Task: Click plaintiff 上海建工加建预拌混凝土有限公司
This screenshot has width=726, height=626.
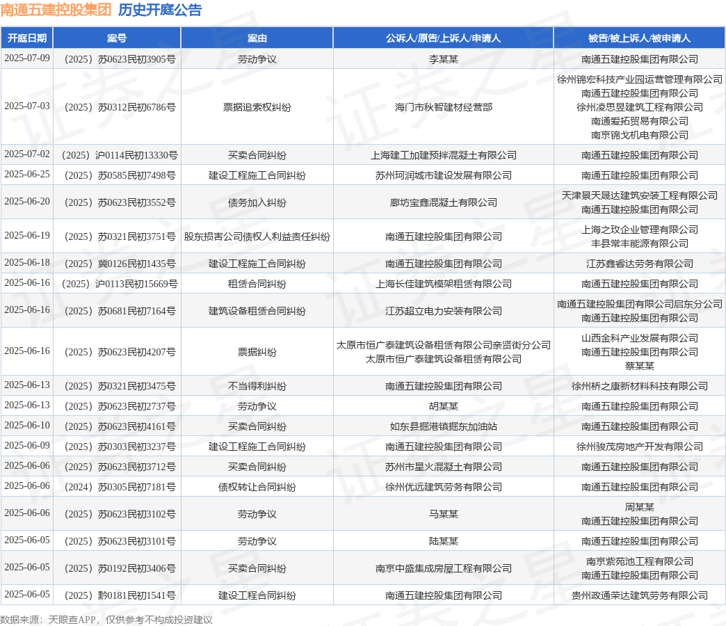Action: tap(443, 155)
